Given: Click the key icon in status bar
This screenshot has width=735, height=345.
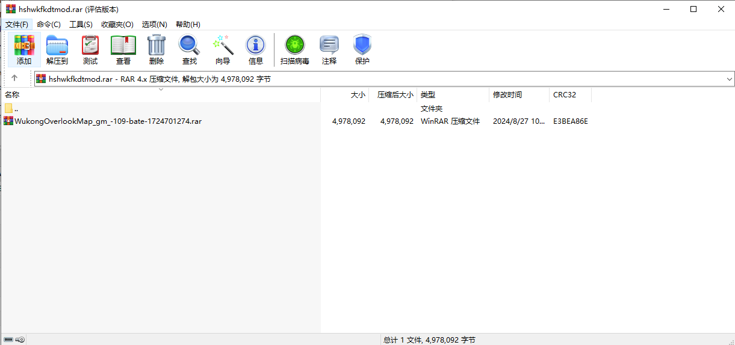Looking at the screenshot, I should coord(20,340).
